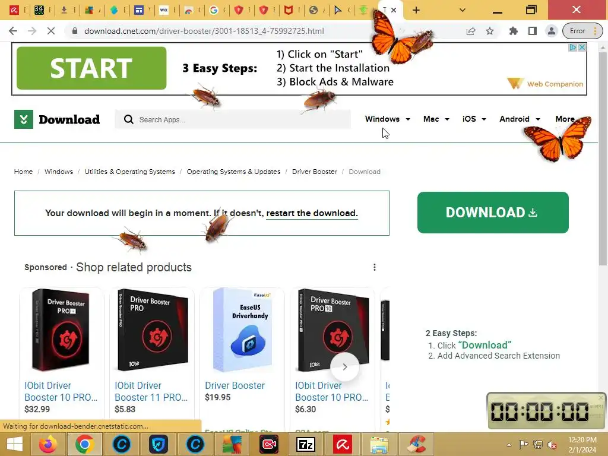
Task: Open Avira from taskbar
Action: click(x=343, y=444)
